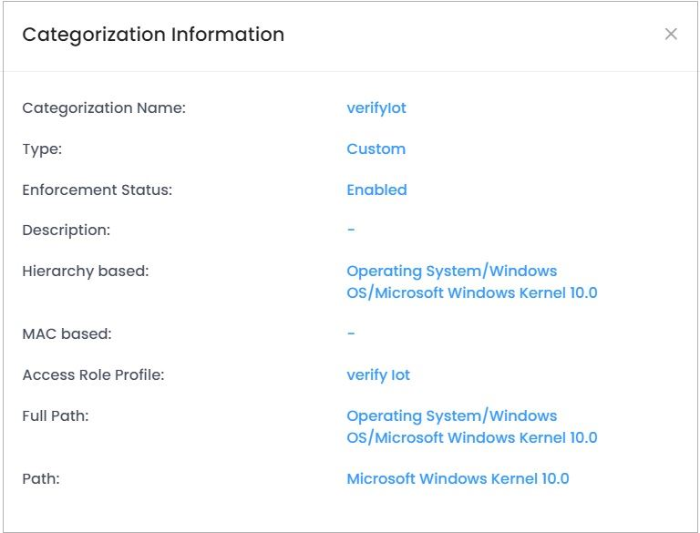This screenshot has height=533, width=700.
Task: Click the Hierarchy based label
Action: tap(85, 272)
